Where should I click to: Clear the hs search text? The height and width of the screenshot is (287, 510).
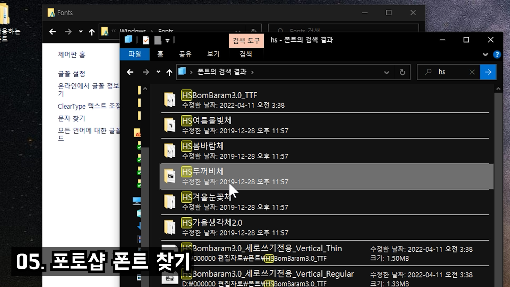click(x=472, y=72)
